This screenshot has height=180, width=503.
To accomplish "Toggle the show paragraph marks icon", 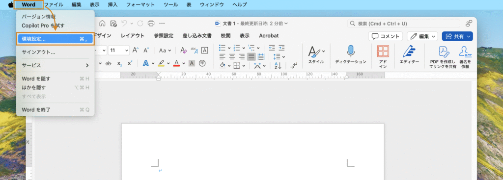I will click(x=294, y=66).
